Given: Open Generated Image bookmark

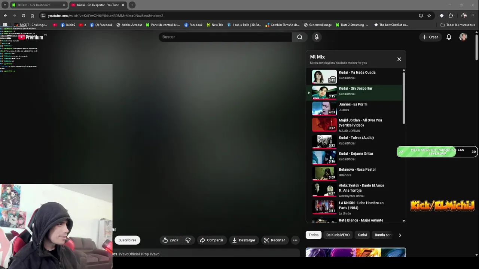Looking at the screenshot, I should tap(318, 25).
